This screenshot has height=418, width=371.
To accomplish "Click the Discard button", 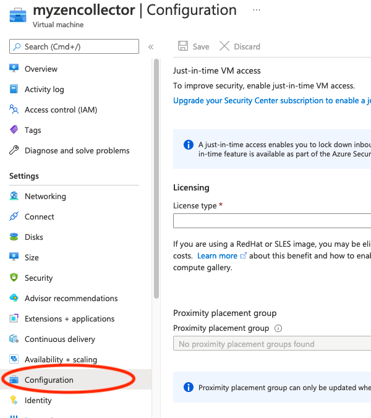I will [240, 46].
